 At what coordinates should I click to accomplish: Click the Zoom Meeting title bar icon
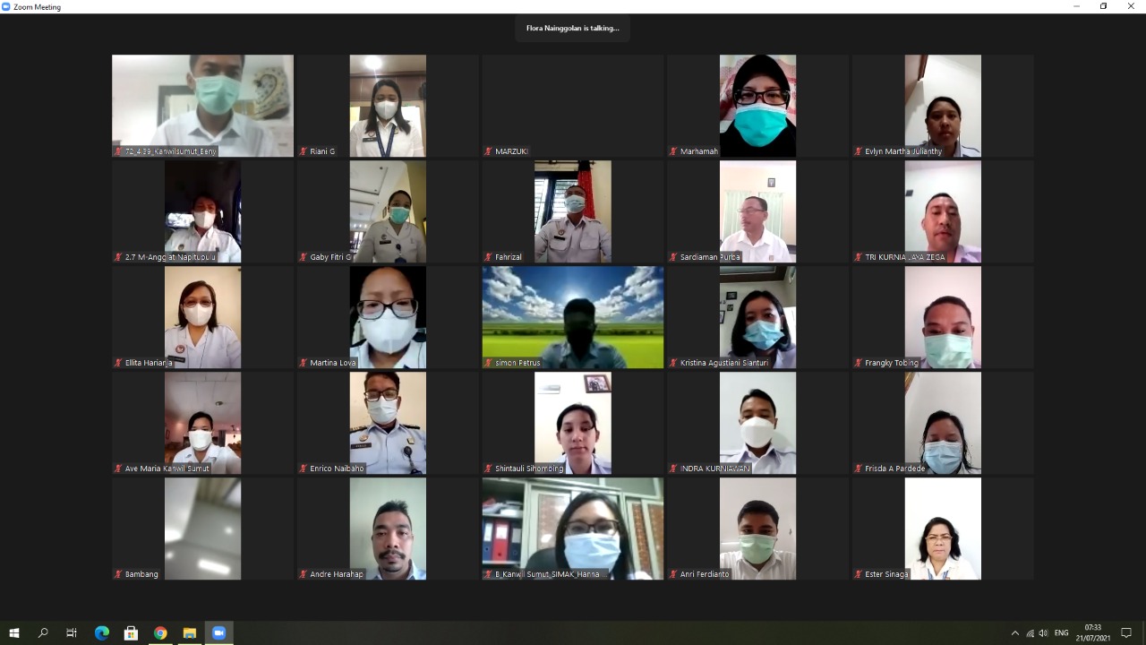(x=7, y=6)
